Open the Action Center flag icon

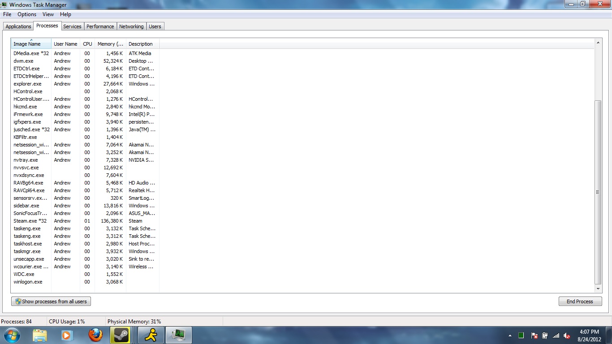click(x=534, y=335)
